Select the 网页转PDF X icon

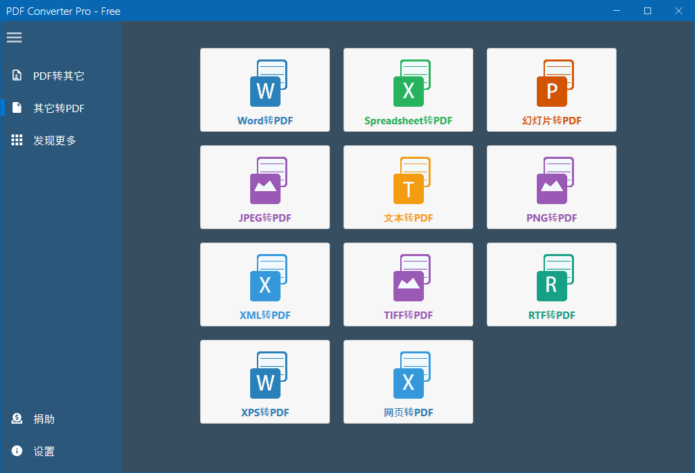coord(412,375)
